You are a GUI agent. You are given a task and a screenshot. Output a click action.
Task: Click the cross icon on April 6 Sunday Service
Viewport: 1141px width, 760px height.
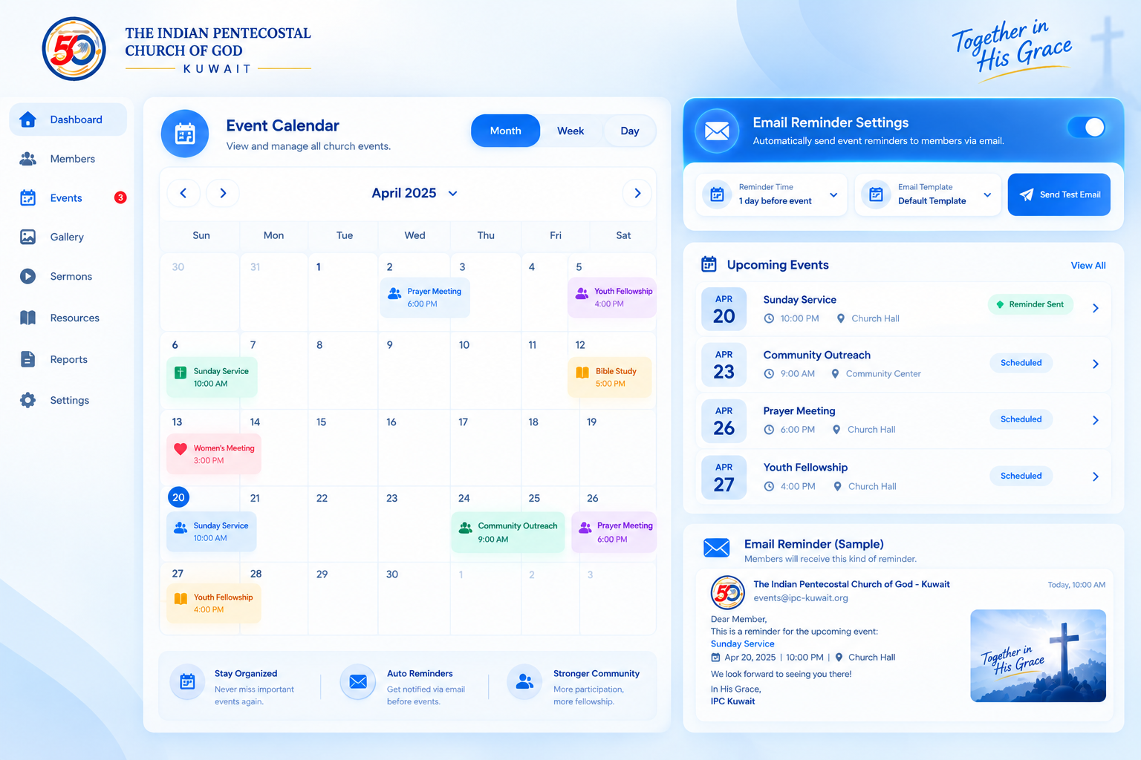(181, 373)
